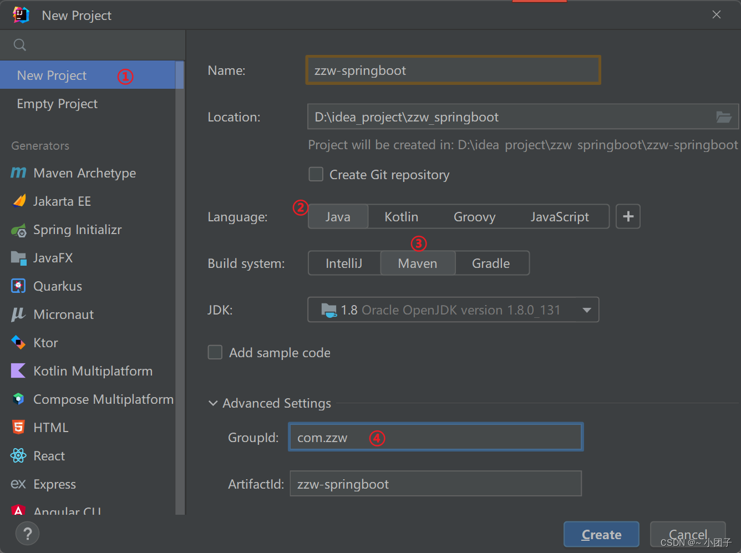Collapse the Advanced Settings section
The height and width of the screenshot is (553, 741).
213,403
